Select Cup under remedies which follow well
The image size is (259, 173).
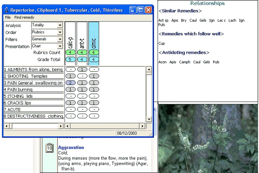161,43
